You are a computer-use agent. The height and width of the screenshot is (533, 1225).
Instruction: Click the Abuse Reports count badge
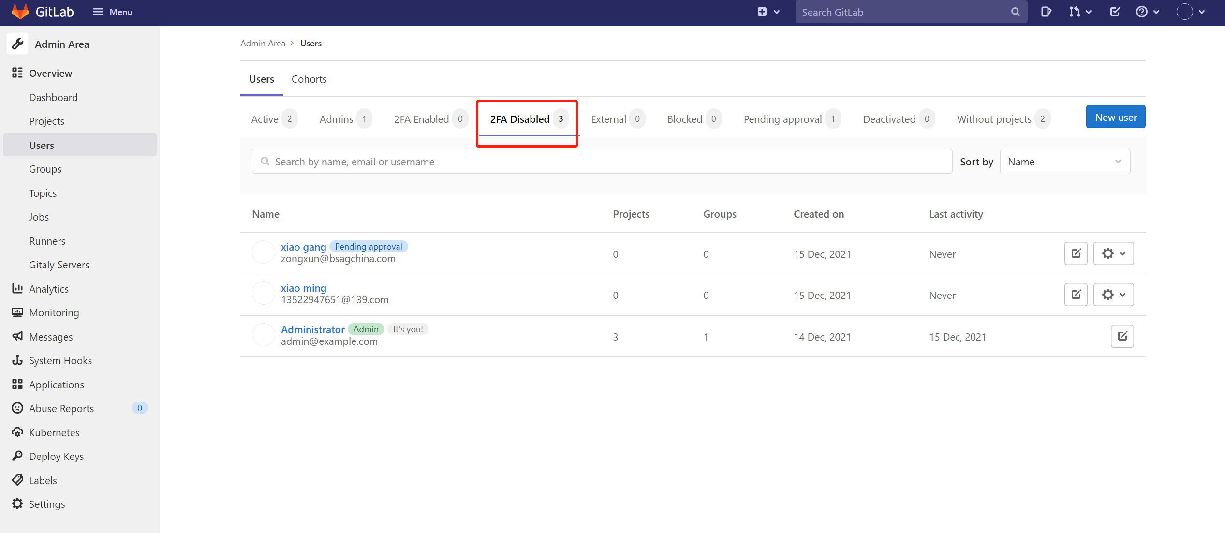pyautogui.click(x=139, y=408)
